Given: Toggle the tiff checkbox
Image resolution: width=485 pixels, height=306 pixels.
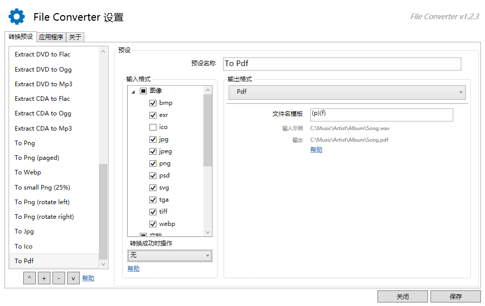Looking at the screenshot, I should [x=153, y=212].
